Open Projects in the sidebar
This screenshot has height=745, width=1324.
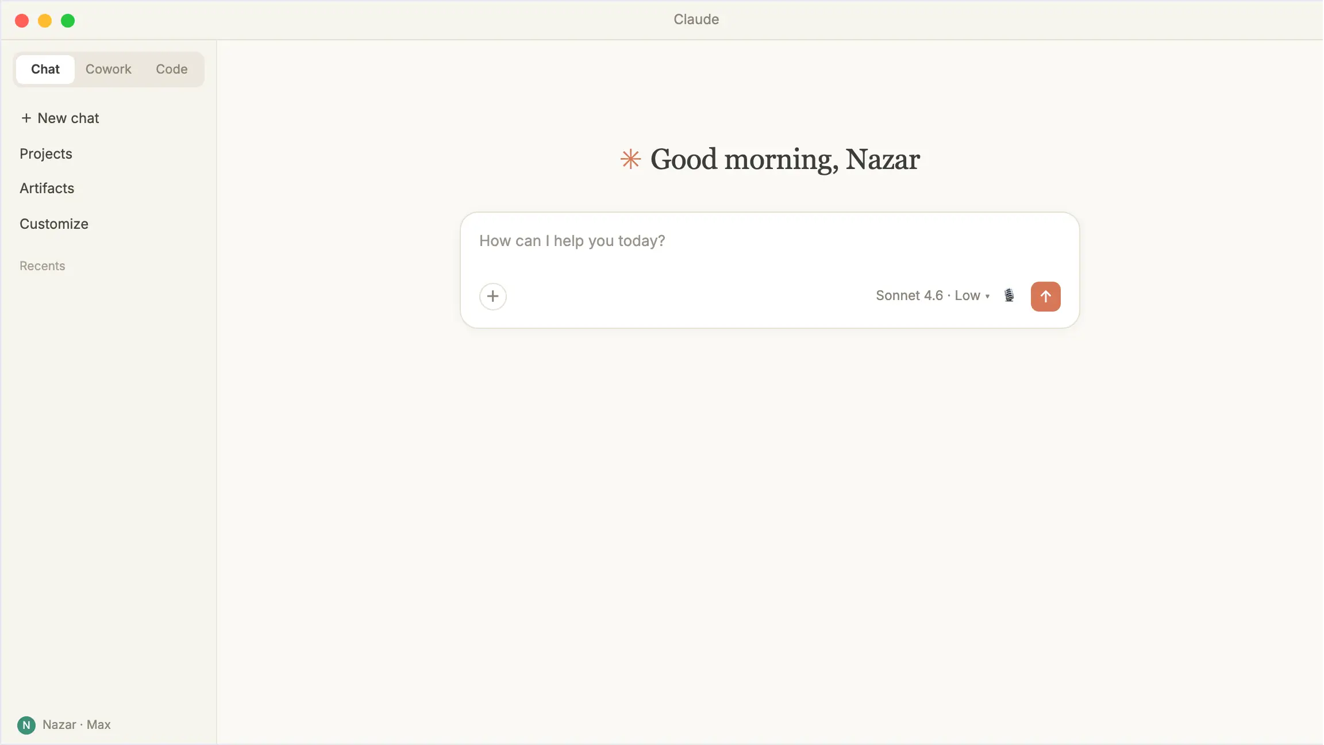(46, 153)
